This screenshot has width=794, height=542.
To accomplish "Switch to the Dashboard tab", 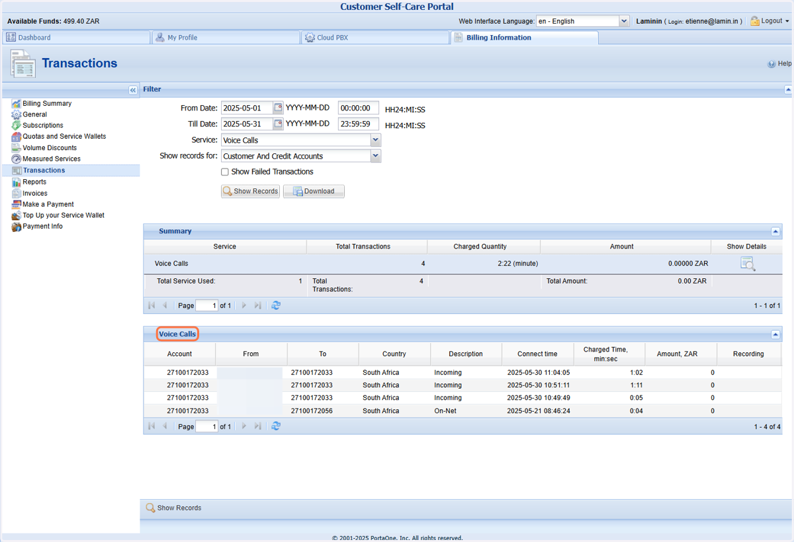I will 76,38.
